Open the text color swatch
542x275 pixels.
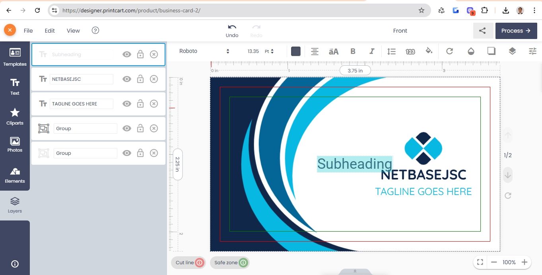(295, 51)
